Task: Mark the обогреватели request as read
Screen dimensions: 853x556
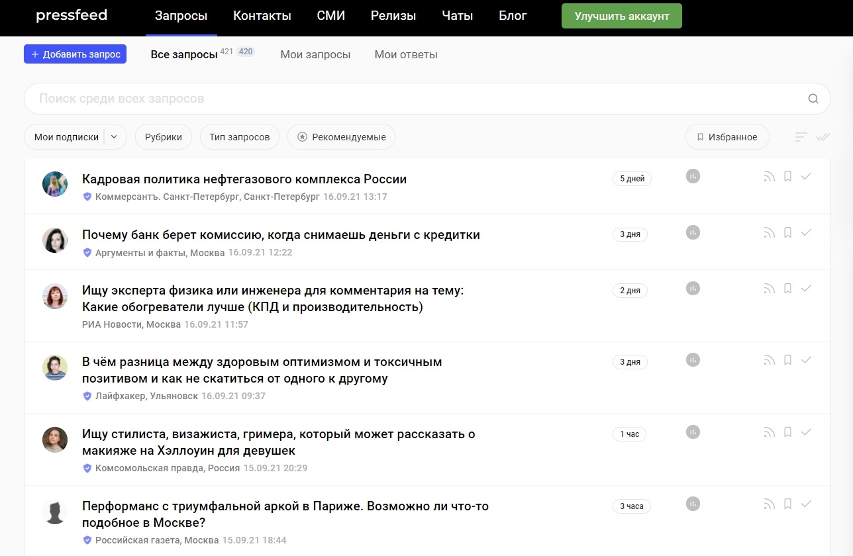Action: 806,288
